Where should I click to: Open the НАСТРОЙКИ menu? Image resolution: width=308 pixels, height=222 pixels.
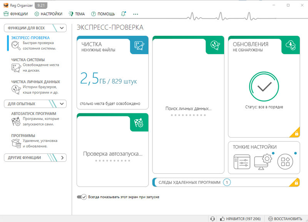click(49, 14)
